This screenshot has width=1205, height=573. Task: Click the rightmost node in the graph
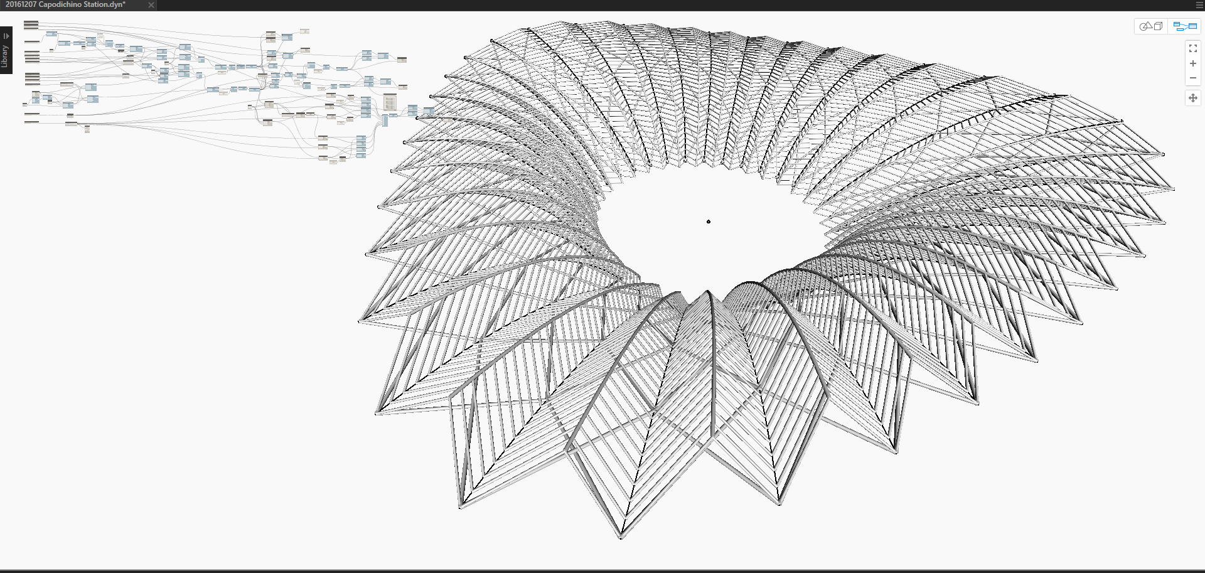[429, 111]
